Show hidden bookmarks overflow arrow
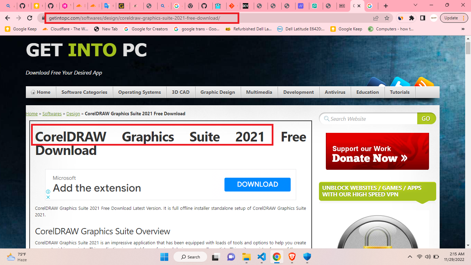 [463, 29]
